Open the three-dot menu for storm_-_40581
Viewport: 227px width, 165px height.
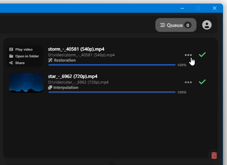coord(188,55)
